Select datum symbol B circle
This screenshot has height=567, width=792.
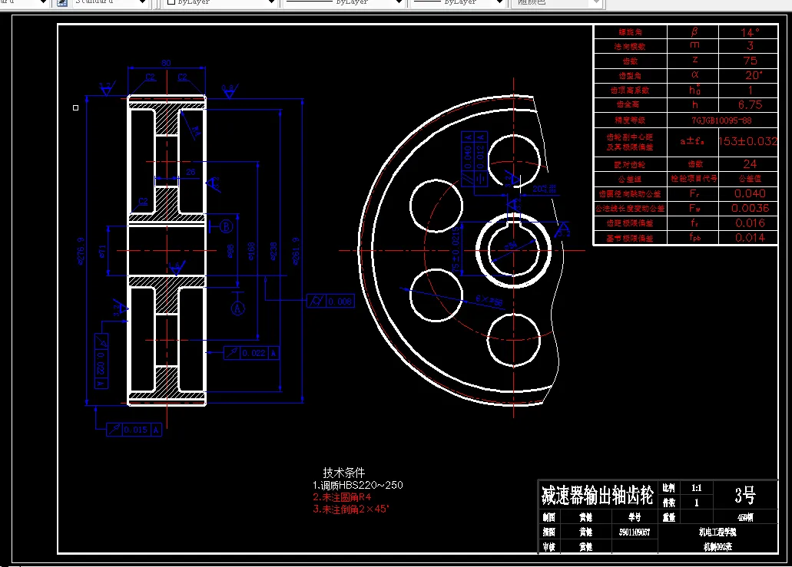click(226, 226)
